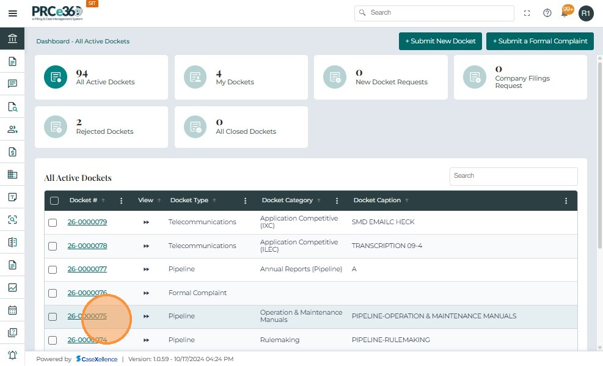
Task: Check the box for docket 26-0000079
Action: pos(53,222)
